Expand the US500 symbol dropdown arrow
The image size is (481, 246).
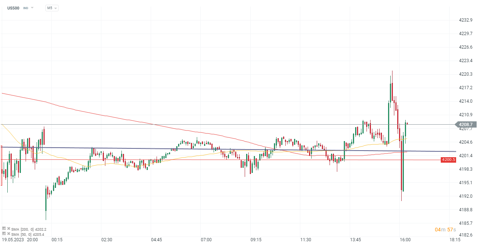32,8
